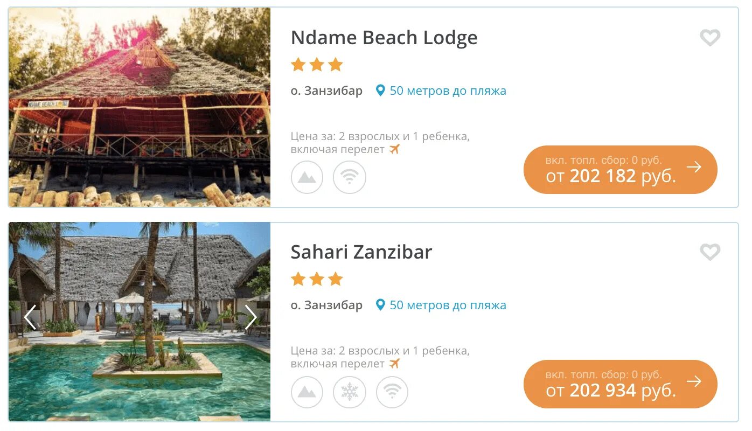Open the 202 182 руб. price button
The height and width of the screenshot is (431, 752).
[x=620, y=170]
